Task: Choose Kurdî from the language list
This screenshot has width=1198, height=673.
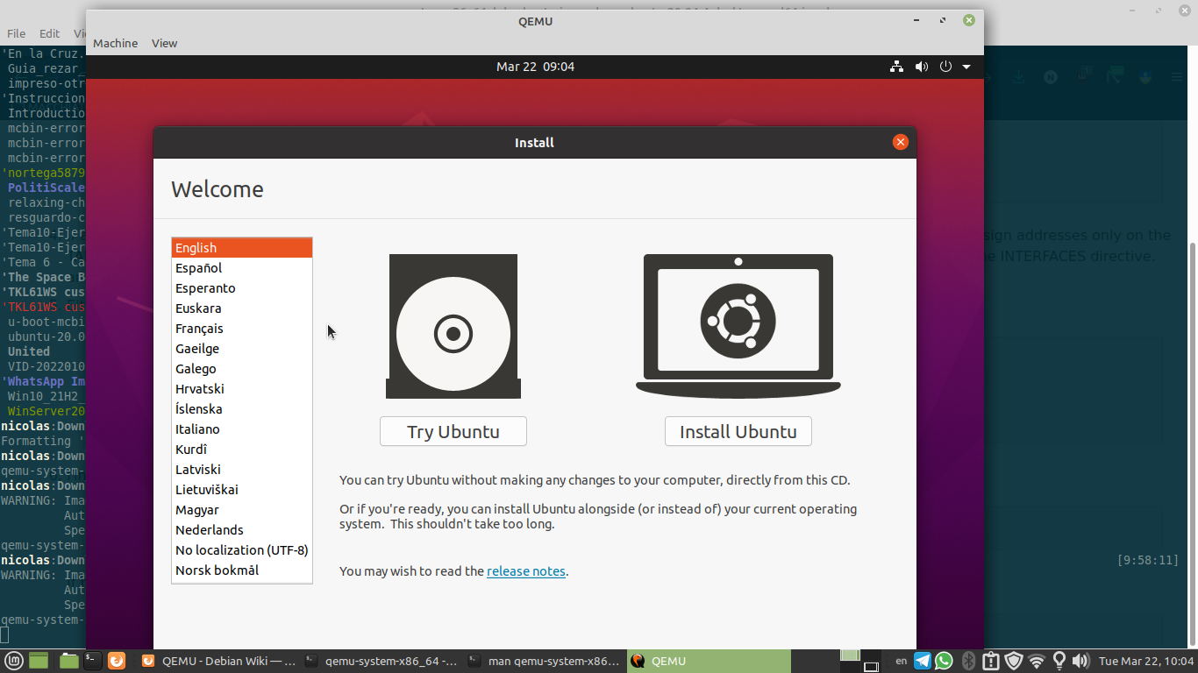Action: 242,450
